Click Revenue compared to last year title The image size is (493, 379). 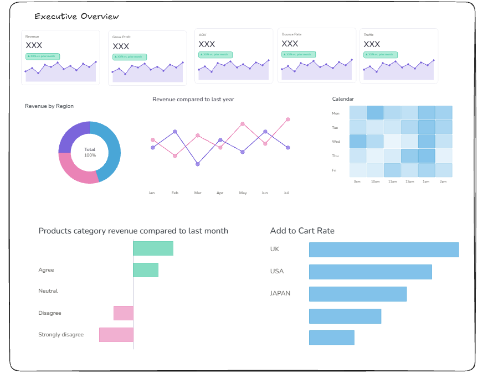pos(193,100)
